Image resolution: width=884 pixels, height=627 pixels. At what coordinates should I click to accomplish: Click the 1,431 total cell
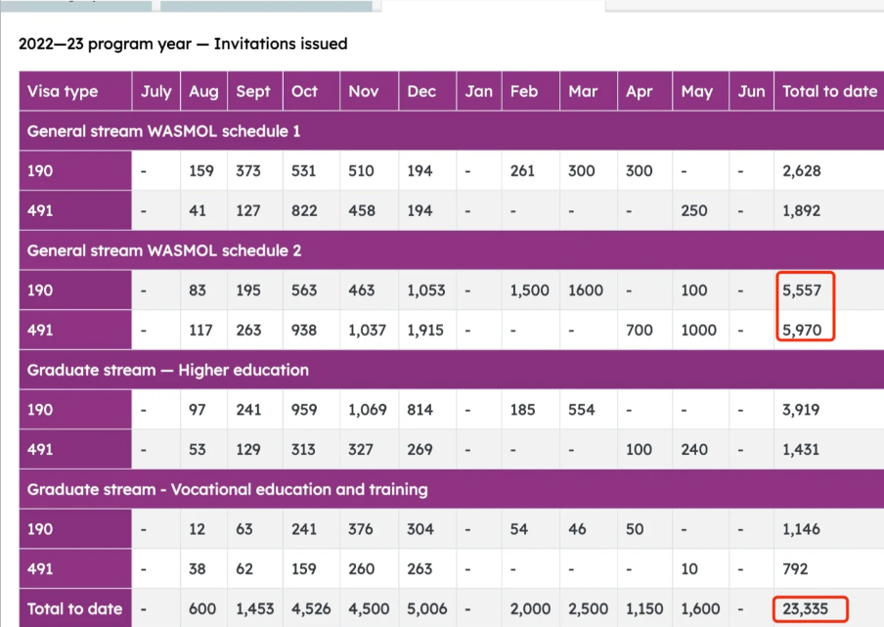(x=829, y=450)
